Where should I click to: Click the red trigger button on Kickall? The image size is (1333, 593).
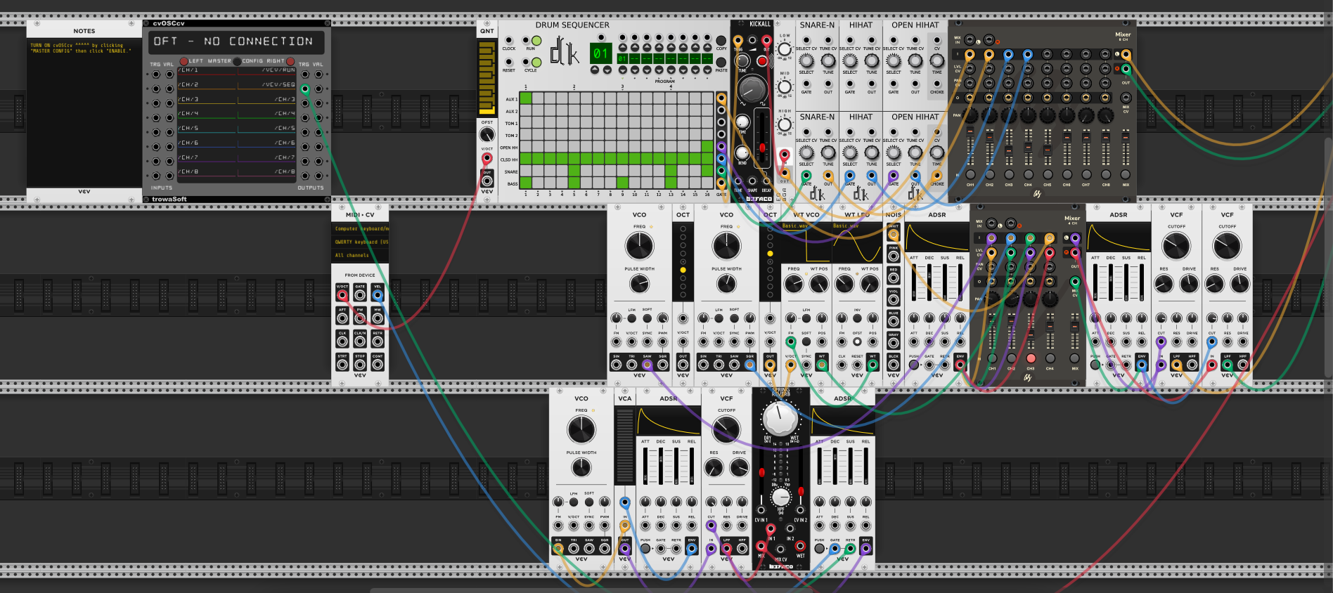click(x=761, y=61)
